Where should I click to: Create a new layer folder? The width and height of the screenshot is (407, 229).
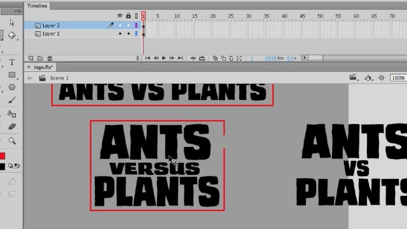pos(40,58)
